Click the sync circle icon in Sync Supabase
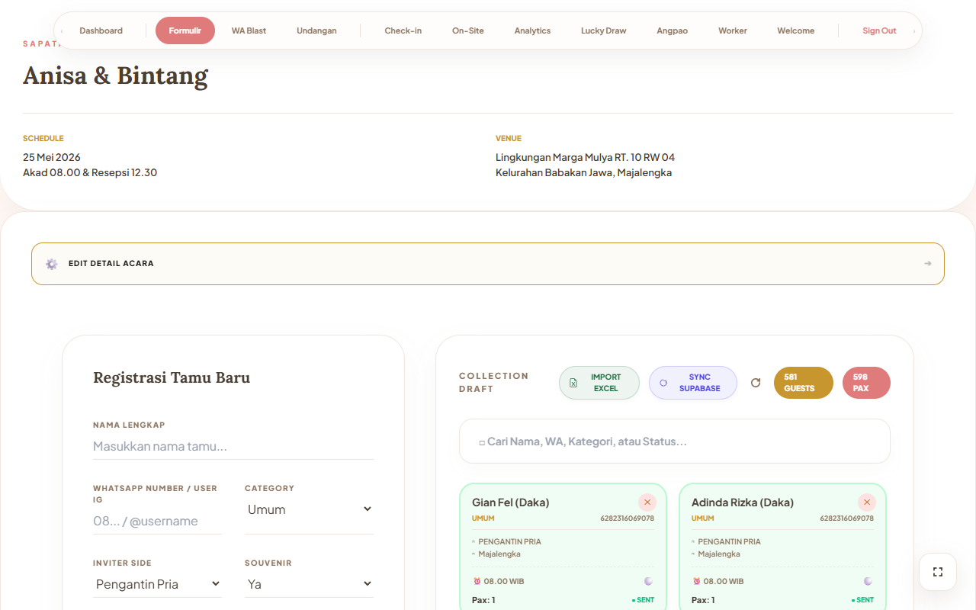 coord(663,383)
